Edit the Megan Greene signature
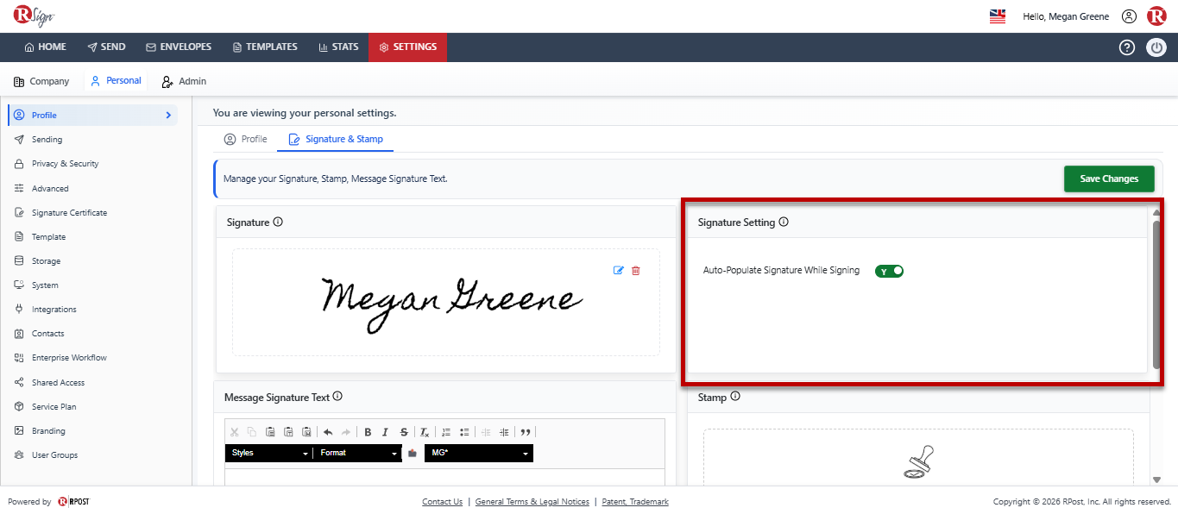The height and width of the screenshot is (514, 1178). pos(618,270)
